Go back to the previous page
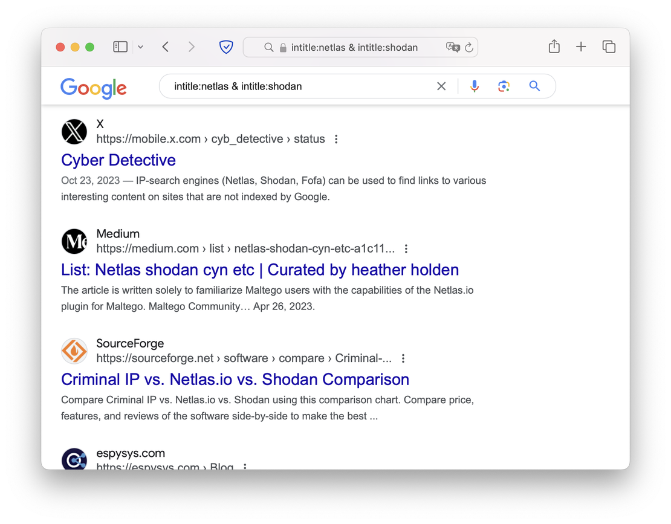671x524 pixels. click(x=166, y=47)
